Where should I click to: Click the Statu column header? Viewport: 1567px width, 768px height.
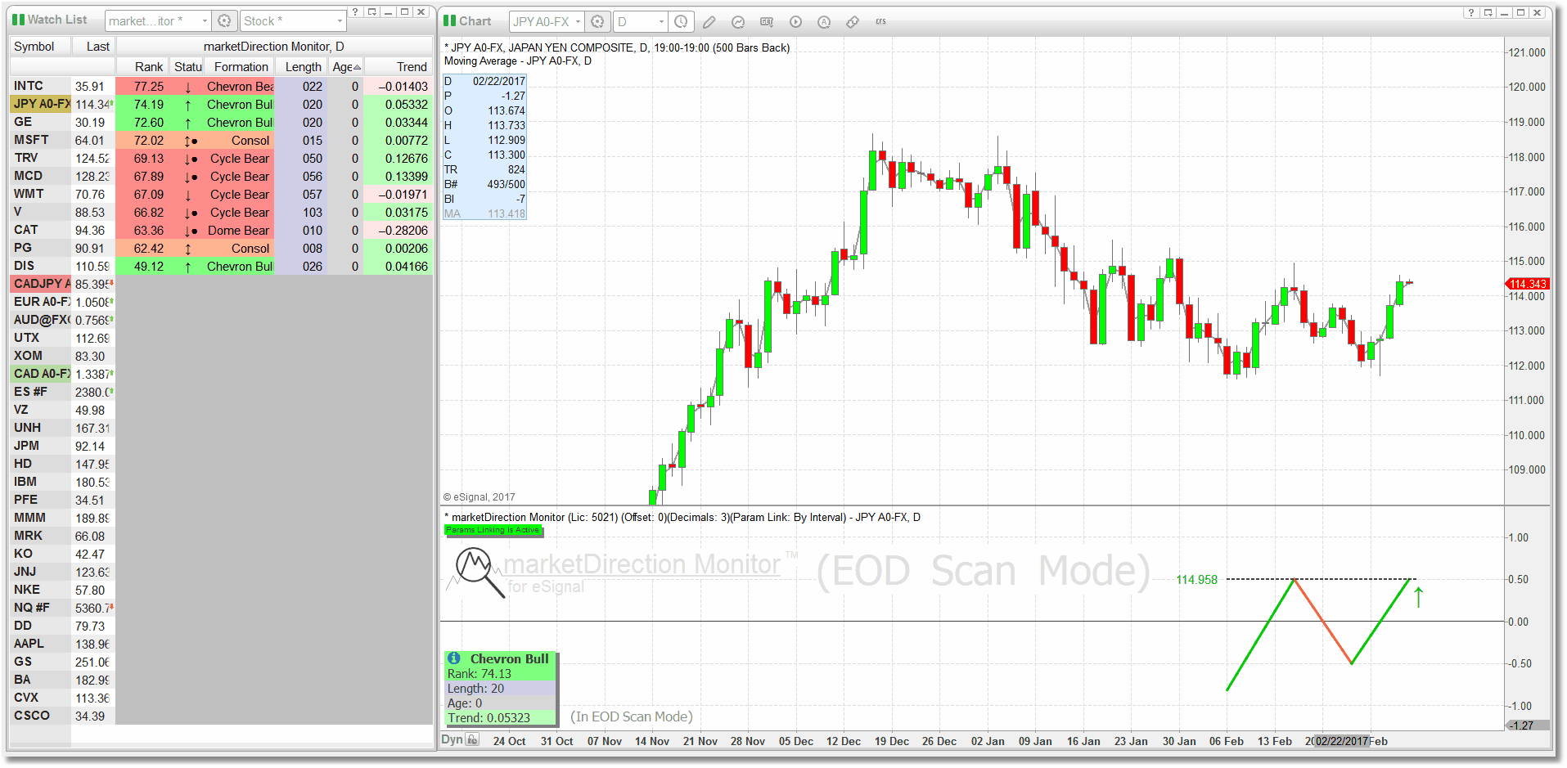187,67
